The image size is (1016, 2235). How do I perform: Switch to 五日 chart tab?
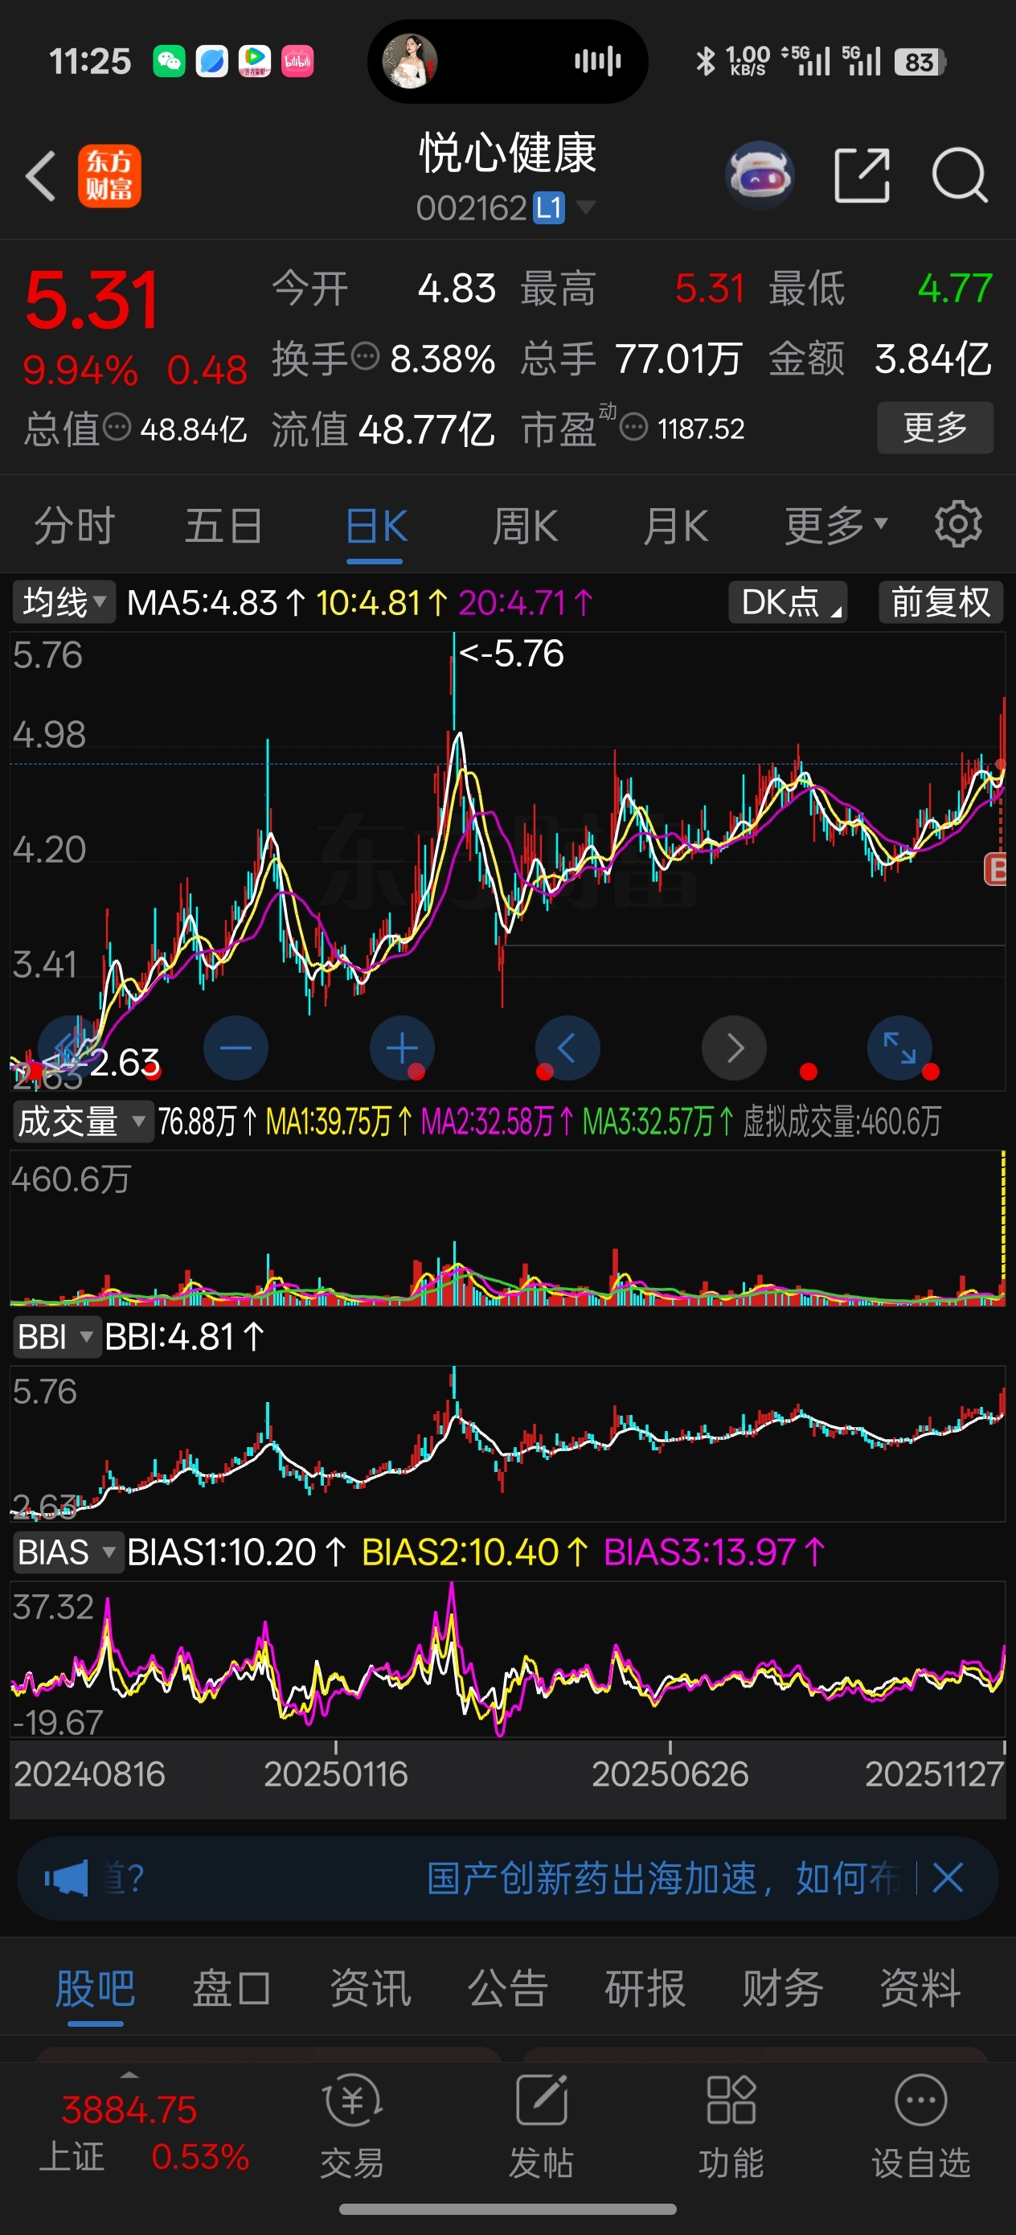tap(223, 525)
